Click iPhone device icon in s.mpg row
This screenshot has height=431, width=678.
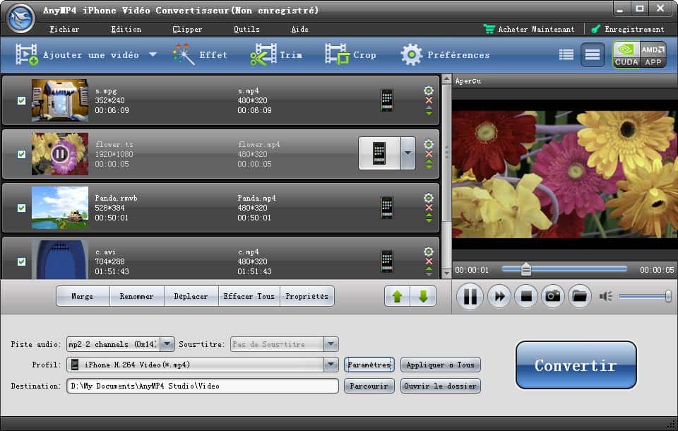(x=386, y=100)
